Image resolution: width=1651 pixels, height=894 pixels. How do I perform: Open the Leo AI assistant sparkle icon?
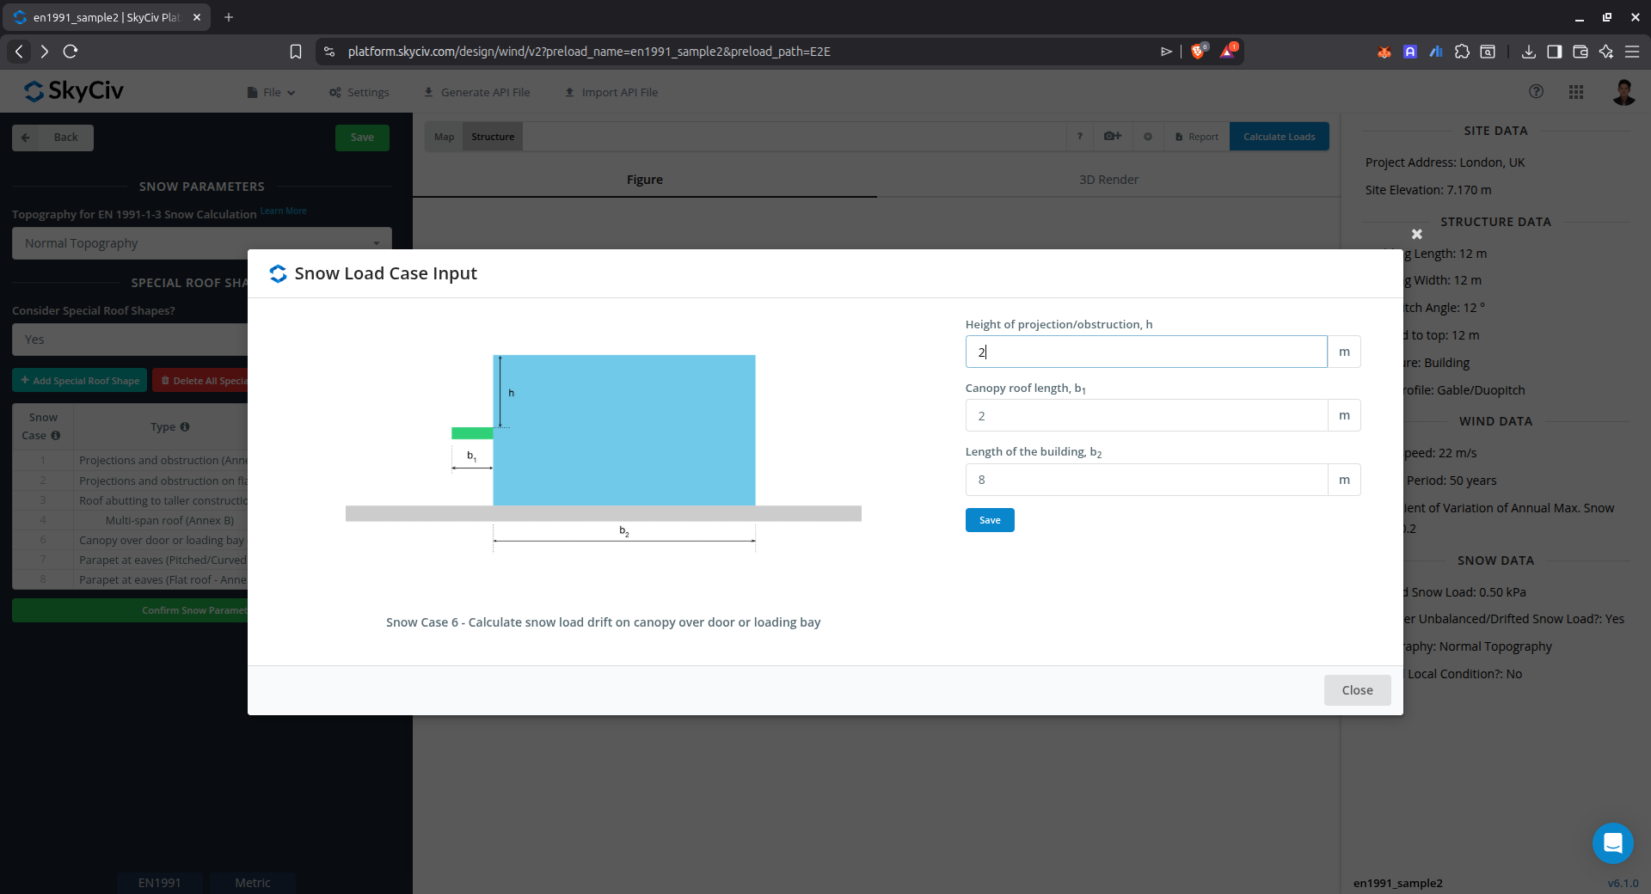1605,52
